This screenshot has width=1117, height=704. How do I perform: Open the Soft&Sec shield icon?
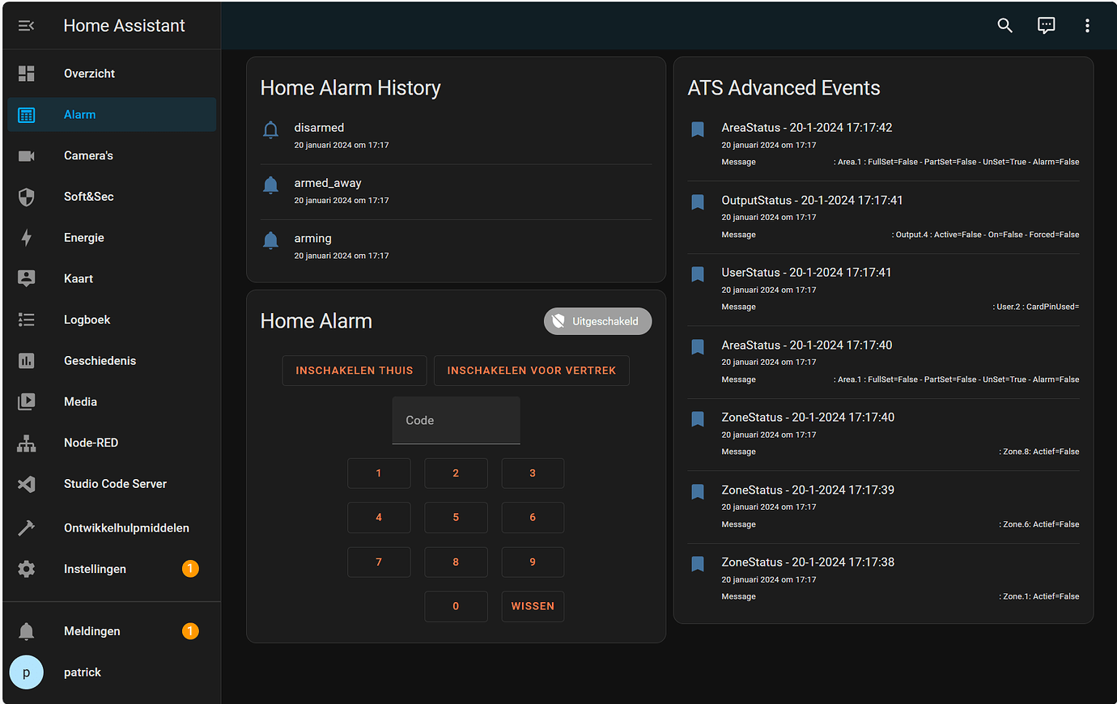point(27,196)
